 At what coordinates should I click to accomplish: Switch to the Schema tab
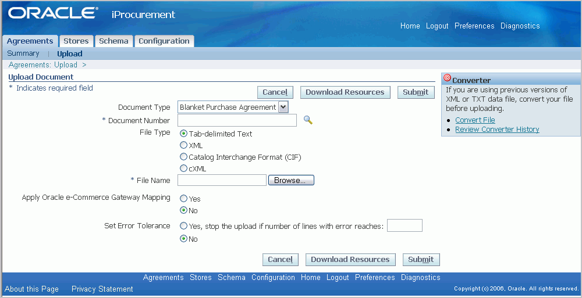113,41
